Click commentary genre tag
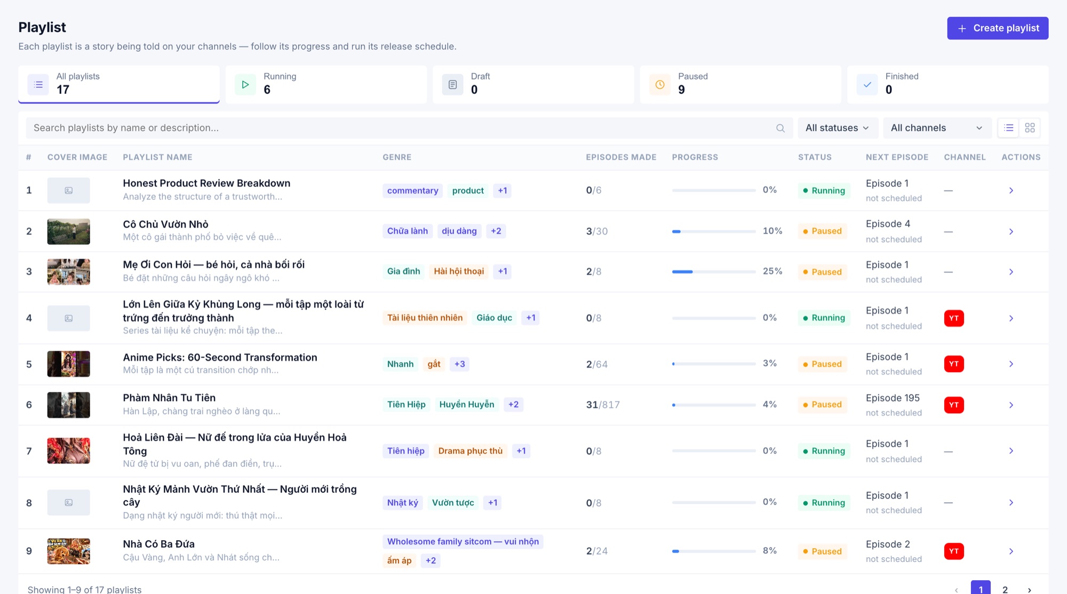The image size is (1067, 594). tap(412, 191)
